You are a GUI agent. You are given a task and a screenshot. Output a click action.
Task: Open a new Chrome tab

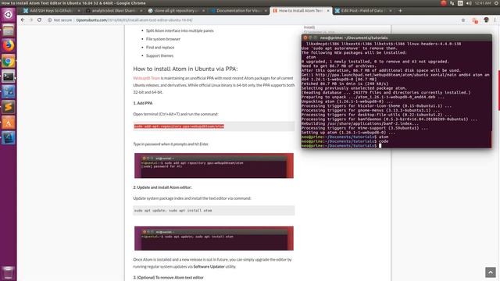click(x=400, y=10)
